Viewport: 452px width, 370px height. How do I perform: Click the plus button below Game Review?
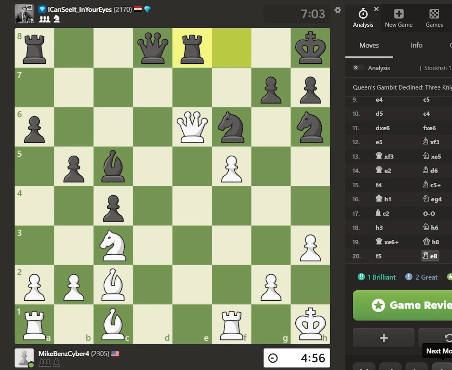[x=383, y=338]
